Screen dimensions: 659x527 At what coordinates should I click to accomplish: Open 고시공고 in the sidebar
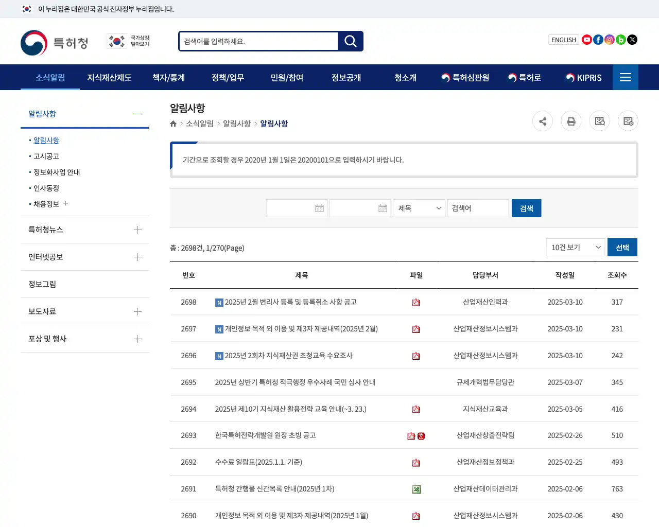click(x=46, y=156)
